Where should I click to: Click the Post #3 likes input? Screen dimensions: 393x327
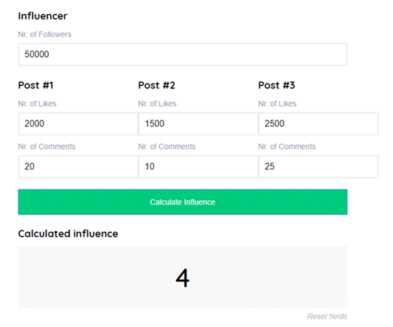tap(318, 124)
